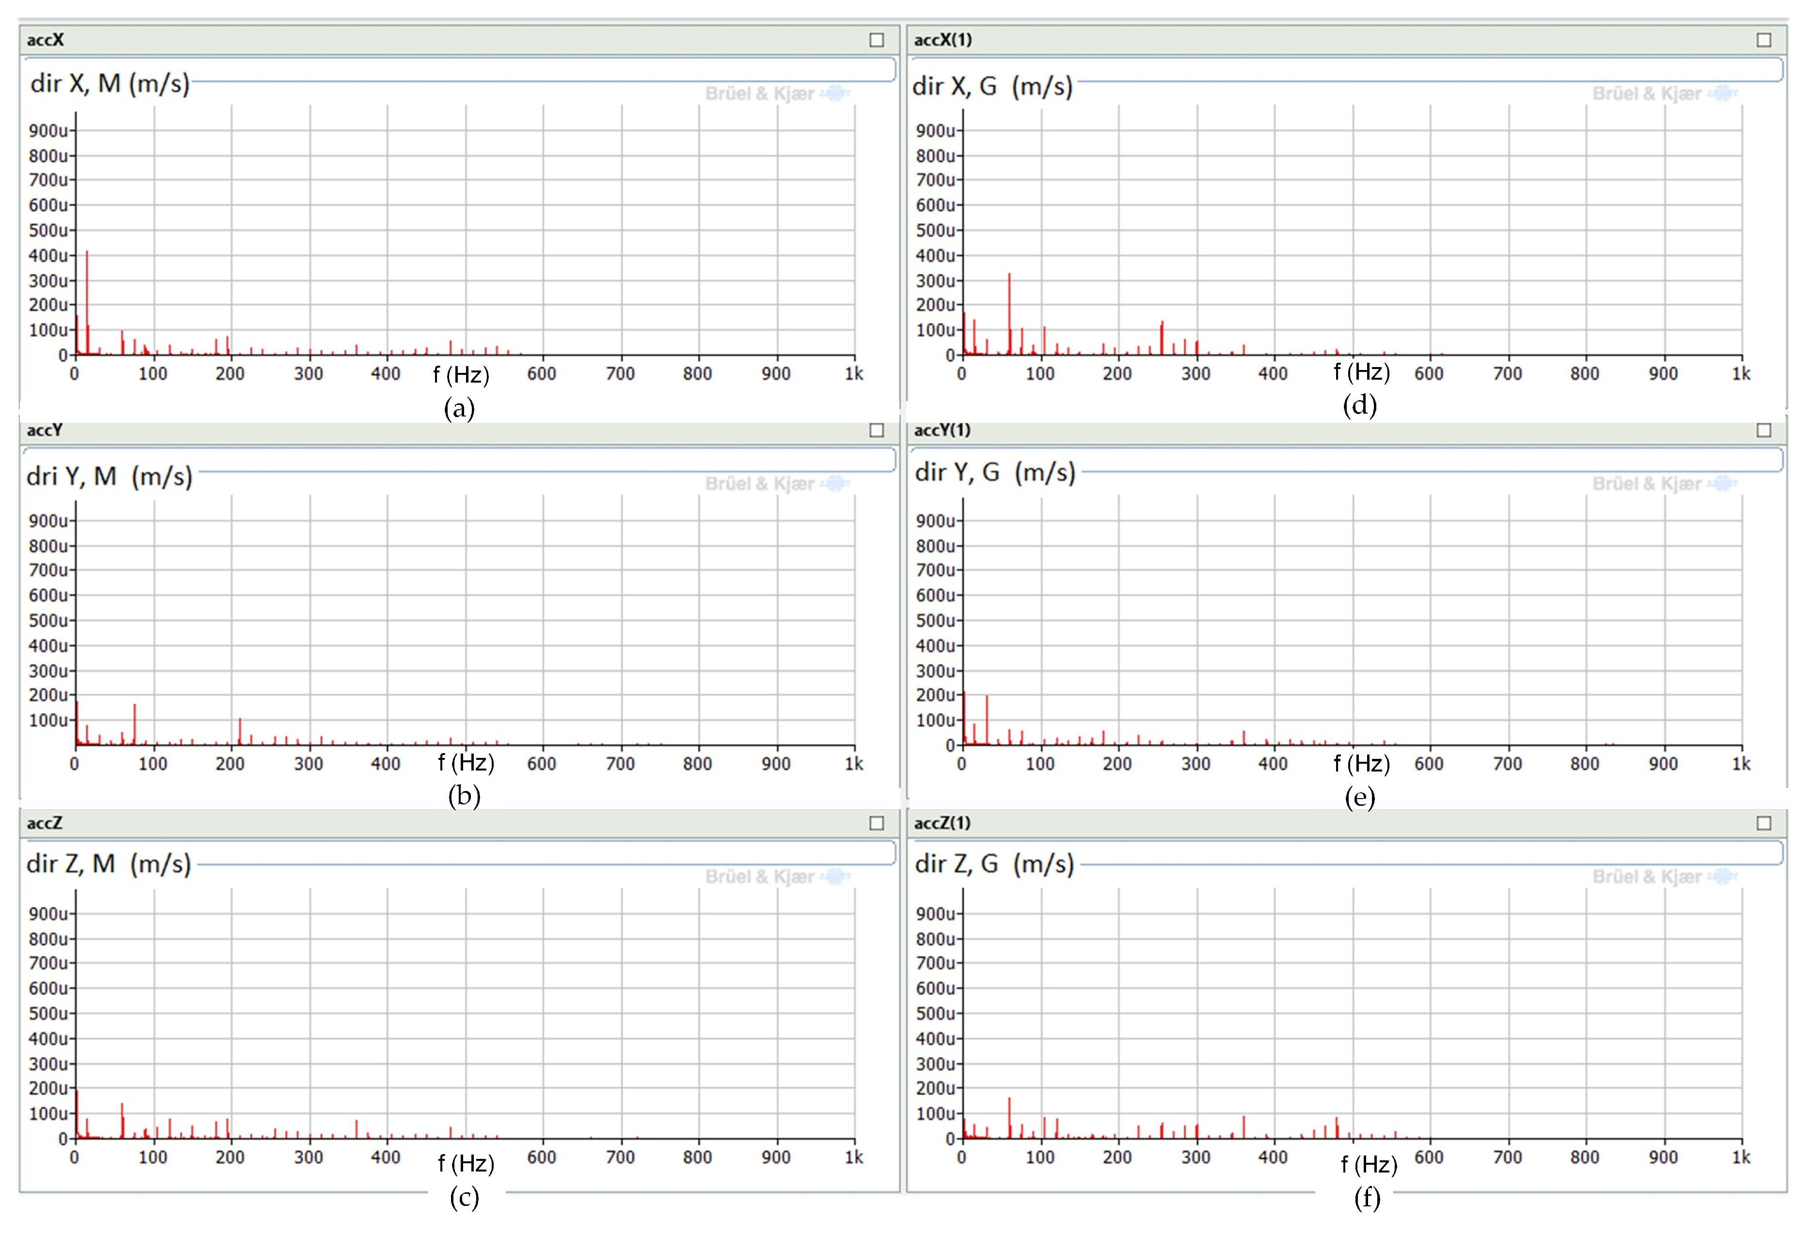Image resolution: width=1806 pixels, height=1233 pixels.
Task: Maximize the accY panel with its square icon
Action: 876,431
